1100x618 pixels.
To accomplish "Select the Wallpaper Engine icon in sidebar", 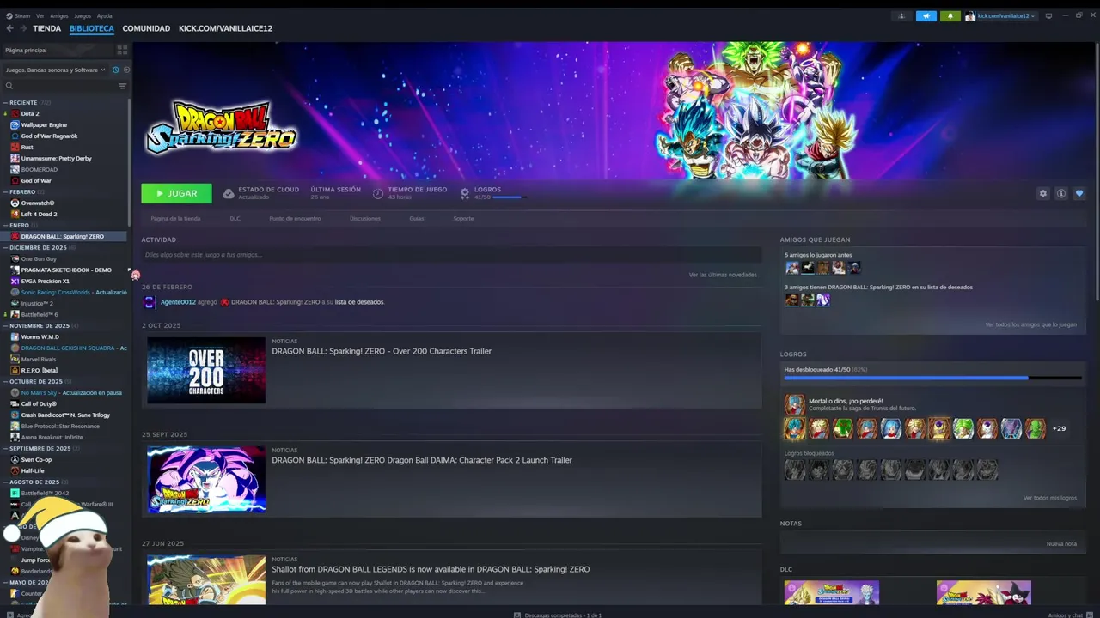I will (15, 124).
